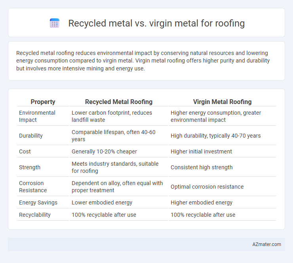Click 'Comparable lifespan, often 40-60 years' cell
Image resolution: width=293 pixels, height=263 pixels.
pos(113,136)
